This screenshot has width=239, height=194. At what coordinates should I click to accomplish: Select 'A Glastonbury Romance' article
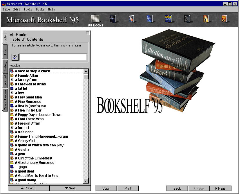tap(35, 162)
